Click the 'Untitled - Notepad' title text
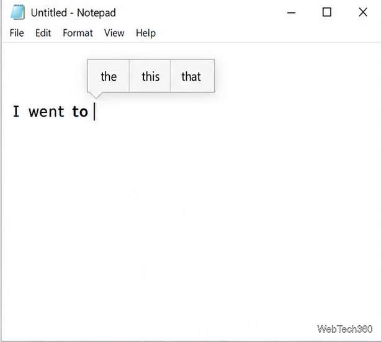Screen dimensions: 381x342 point(73,12)
